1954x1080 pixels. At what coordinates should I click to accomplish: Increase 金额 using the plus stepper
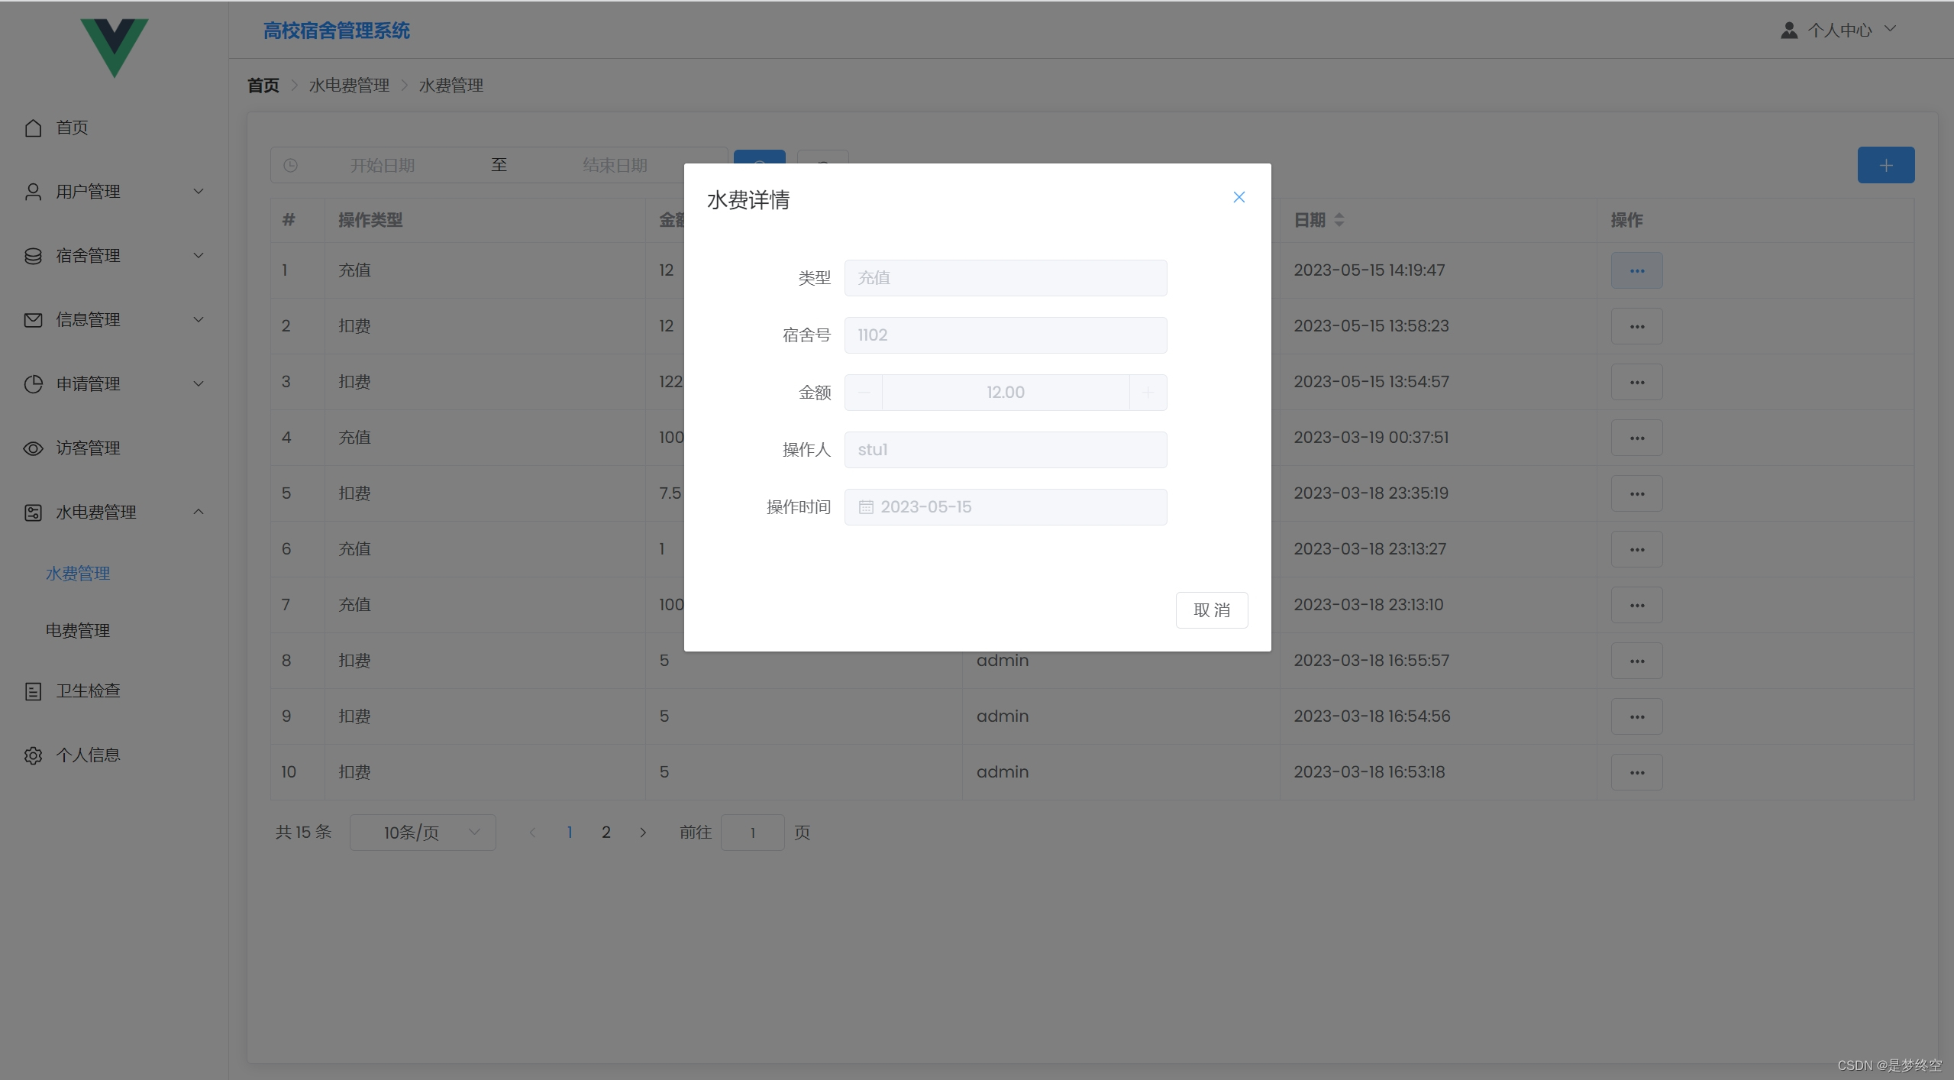pos(1147,392)
